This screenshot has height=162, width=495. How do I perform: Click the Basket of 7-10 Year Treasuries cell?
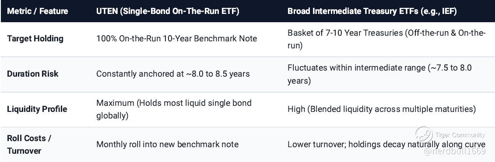pyautogui.click(x=386, y=39)
